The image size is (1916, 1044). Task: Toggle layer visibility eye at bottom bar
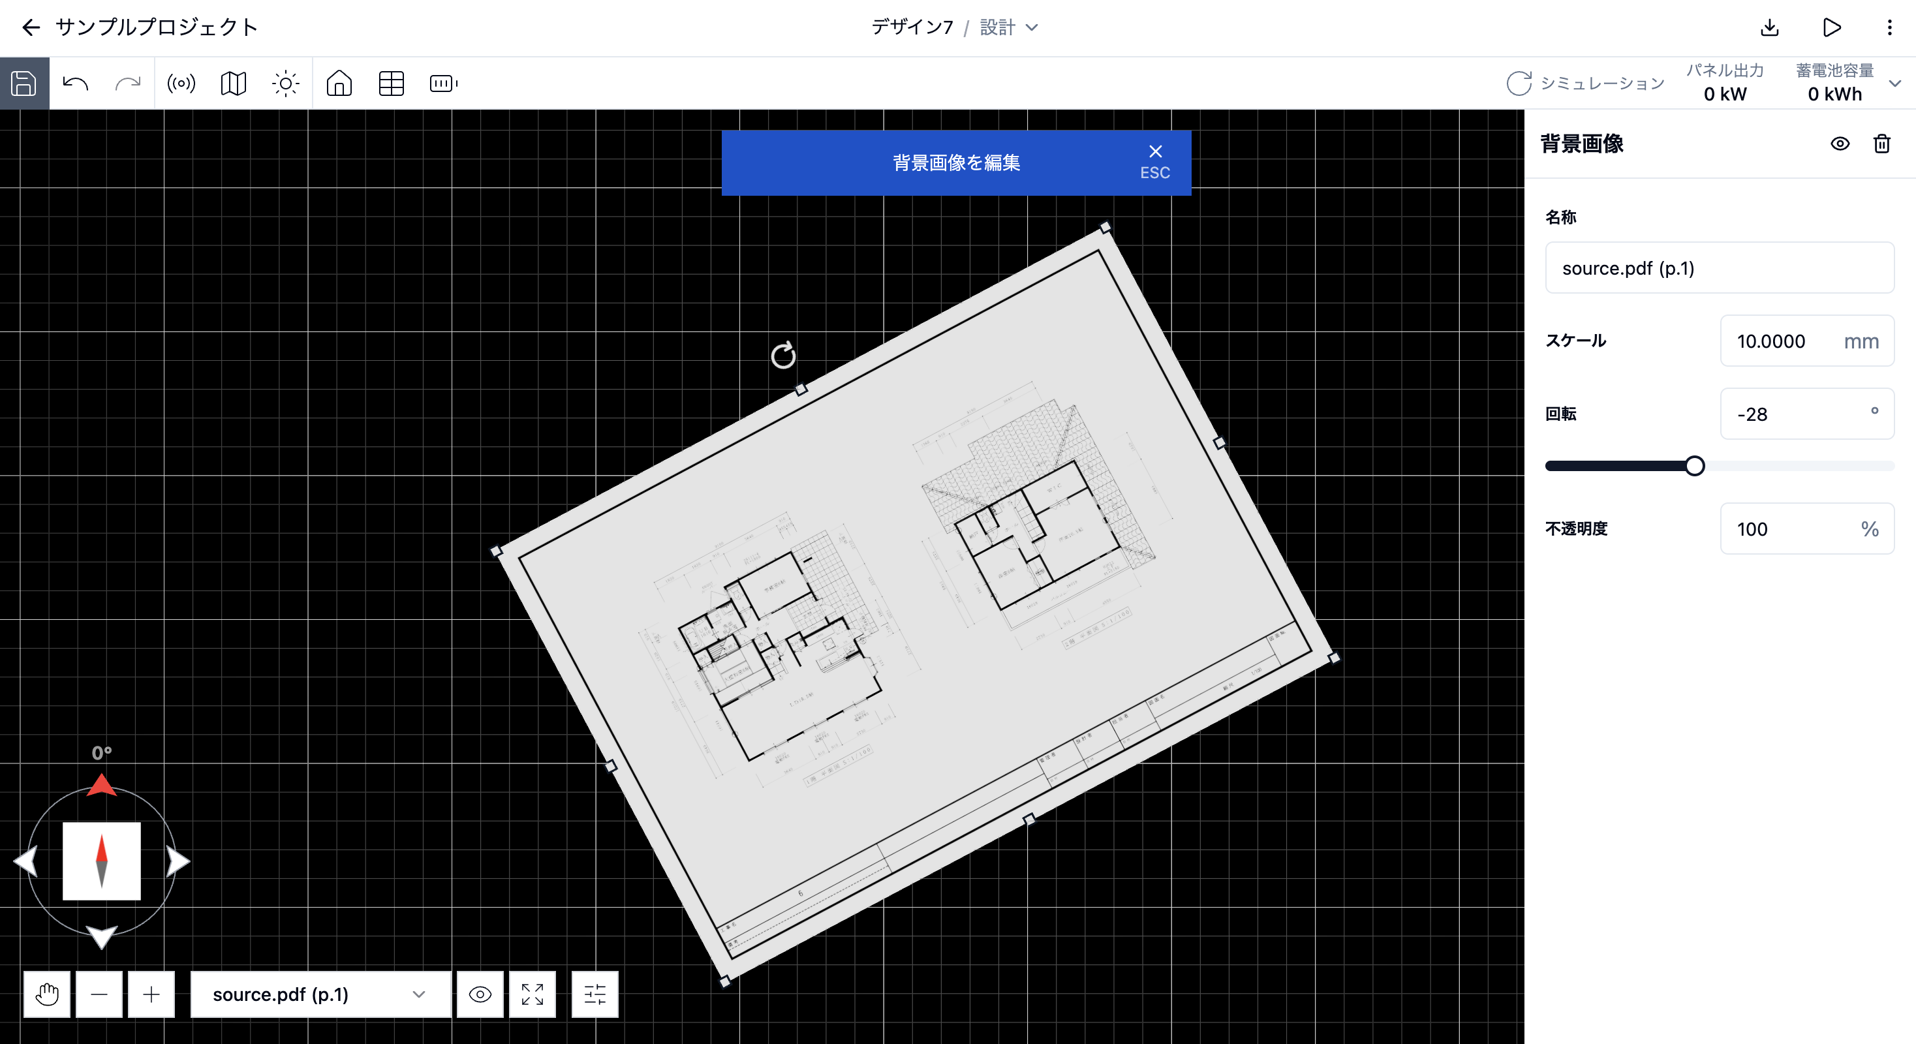(480, 994)
